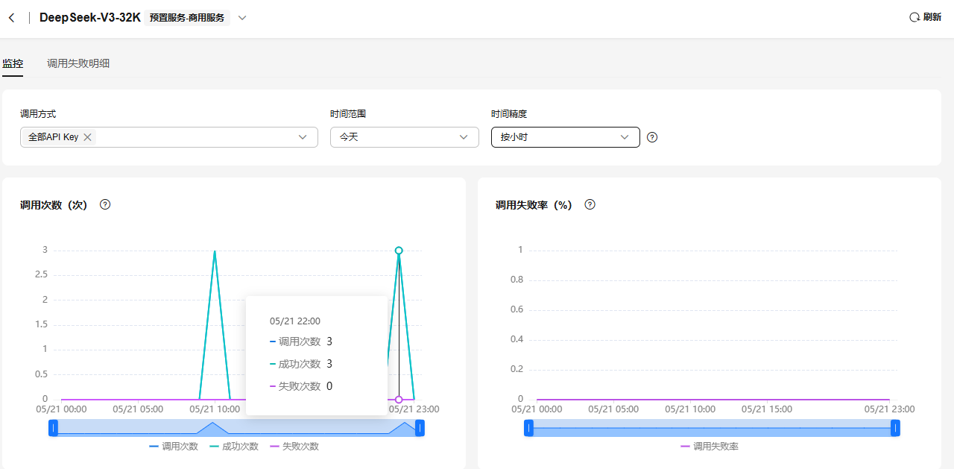
Task: Remove the 全部API Key tag
Action: [87, 137]
